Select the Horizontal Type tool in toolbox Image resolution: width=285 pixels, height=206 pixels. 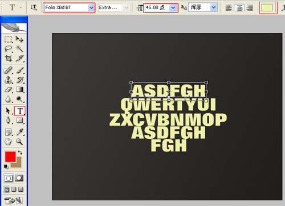point(19,111)
